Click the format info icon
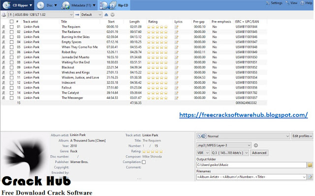The width and height of the screenshot is (315, 196). pyautogui.click(x=256, y=145)
